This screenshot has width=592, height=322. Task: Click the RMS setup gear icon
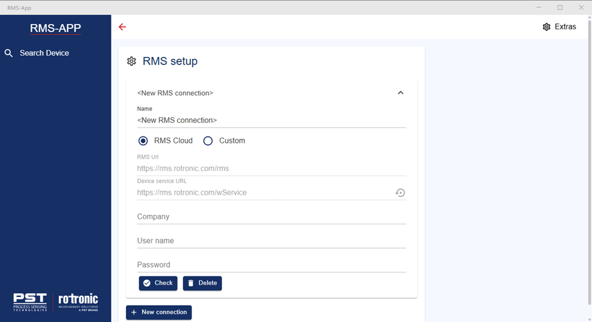tap(132, 61)
